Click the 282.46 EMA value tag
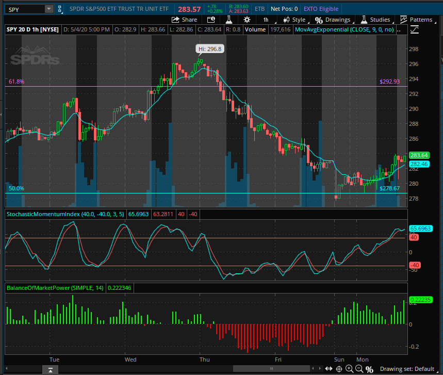The image size is (443, 375). point(419,164)
